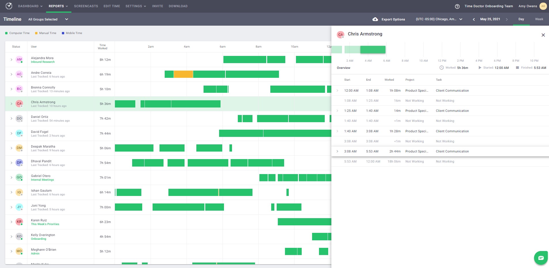549x268 pixels.
Task: Open the timezone Chicago dropdown
Action: tap(439, 19)
